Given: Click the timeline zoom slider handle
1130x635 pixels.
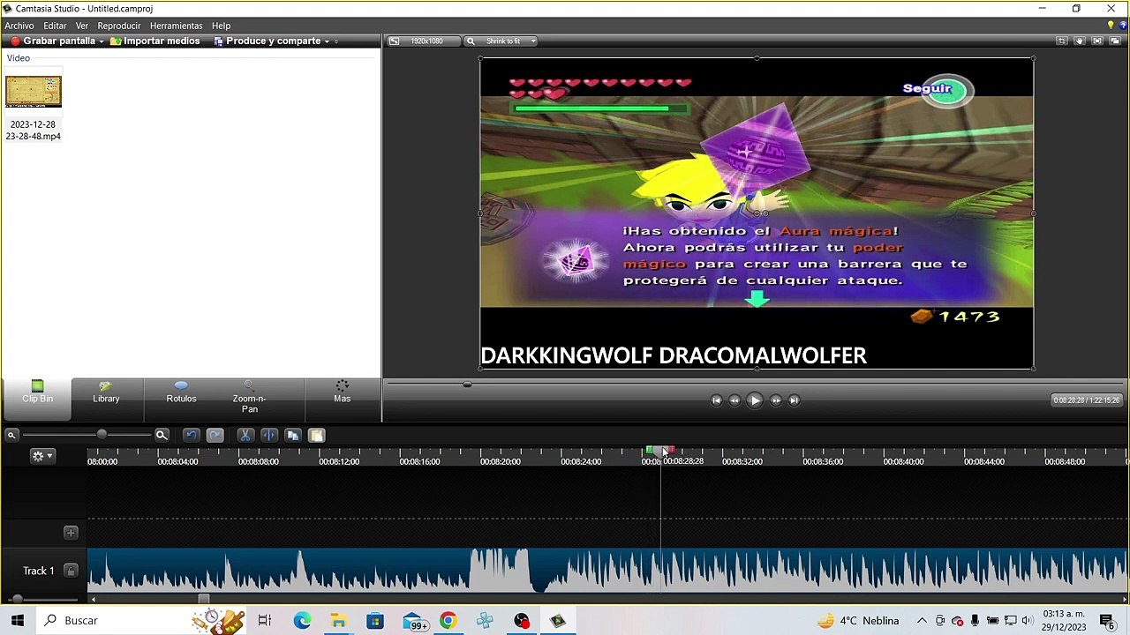Looking at the screenshot, I should click(x=102, y=434).
